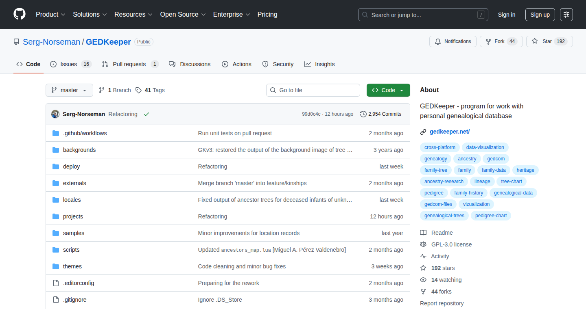
Task: Open the GitHub home logo
Action: point(20,14)
